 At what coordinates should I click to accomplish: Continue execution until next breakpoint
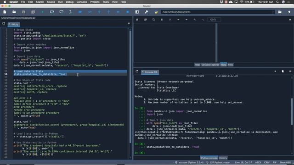[118, 12]
